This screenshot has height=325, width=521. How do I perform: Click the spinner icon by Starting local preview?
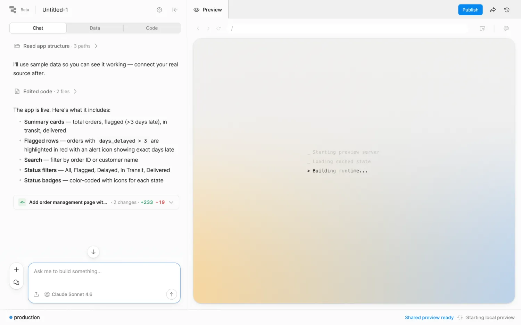pos(460,317)
